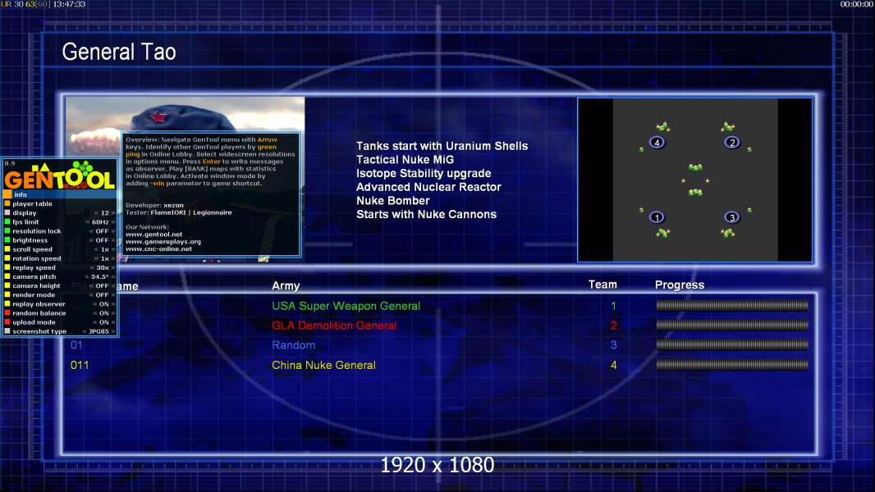
Task: Click the 13:47:33 clock readout
Action: tap(69, 4)
